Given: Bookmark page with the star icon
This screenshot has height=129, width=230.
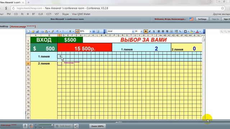Looking at the screenshot, I should 222,8.
